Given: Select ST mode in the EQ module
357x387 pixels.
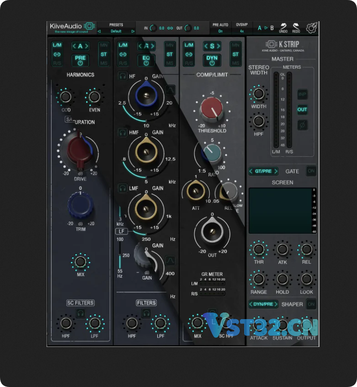Looking at the screenshot, I should (x=170, y=54).
